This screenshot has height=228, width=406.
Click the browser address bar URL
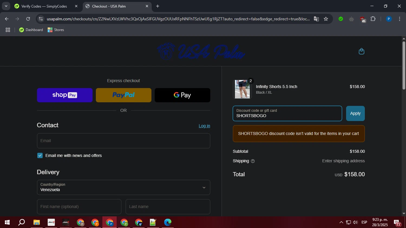tap(178, 19)
